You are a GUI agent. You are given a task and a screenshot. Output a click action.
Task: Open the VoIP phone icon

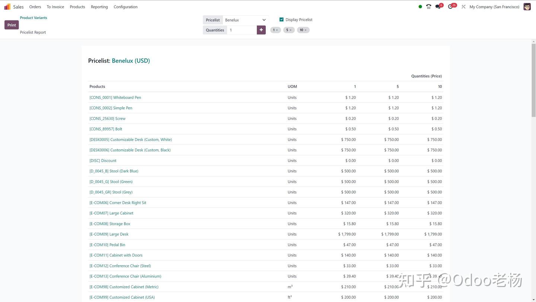click(x=429, y=7)
